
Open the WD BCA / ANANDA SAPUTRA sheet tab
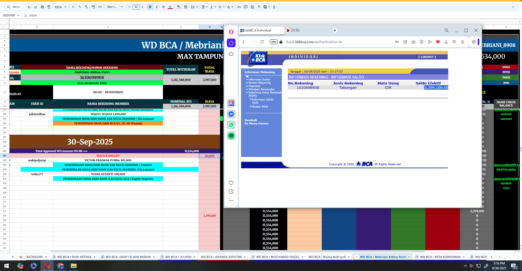tap(221, 257)
